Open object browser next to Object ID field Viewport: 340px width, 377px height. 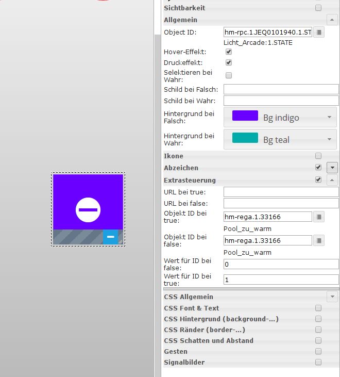tap(319, 32)
